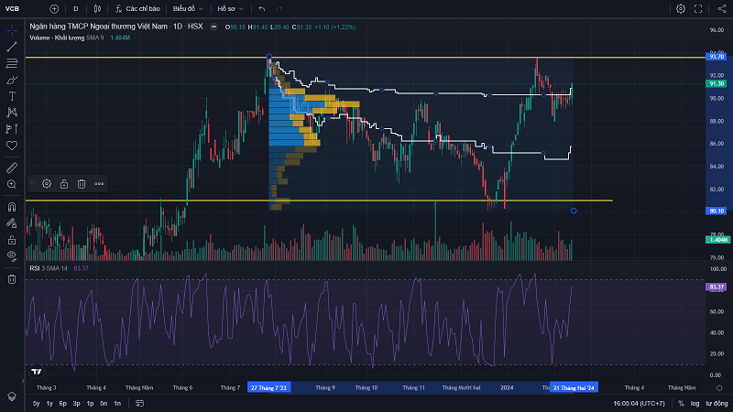The image size is (733, 412).
Task: Click the VCB symbol search button
Action: point(13,8)
